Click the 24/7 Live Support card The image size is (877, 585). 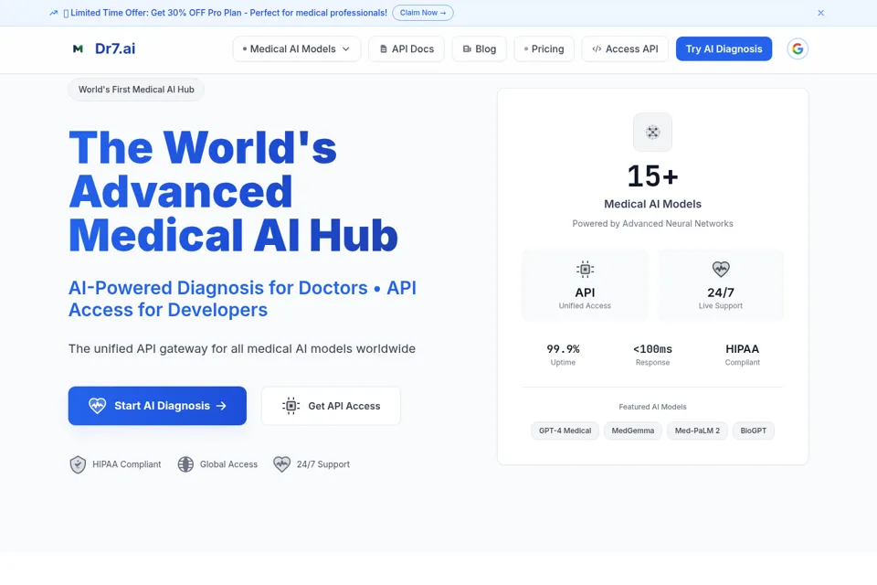click(x=721, y=285)
